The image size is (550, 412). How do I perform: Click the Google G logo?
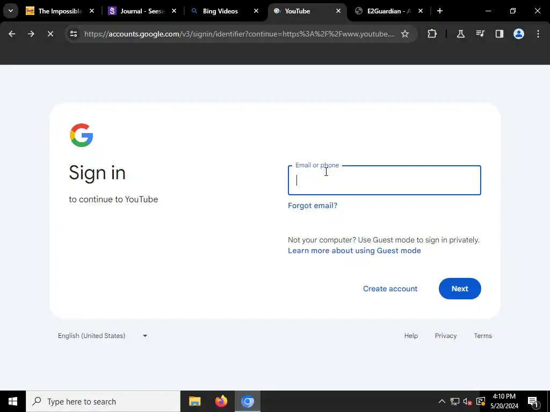pos(82,135)
